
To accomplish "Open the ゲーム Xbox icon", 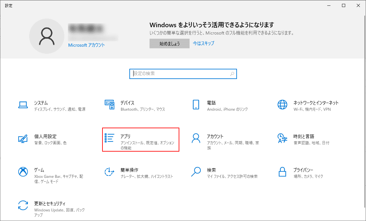I will (23, 172).
